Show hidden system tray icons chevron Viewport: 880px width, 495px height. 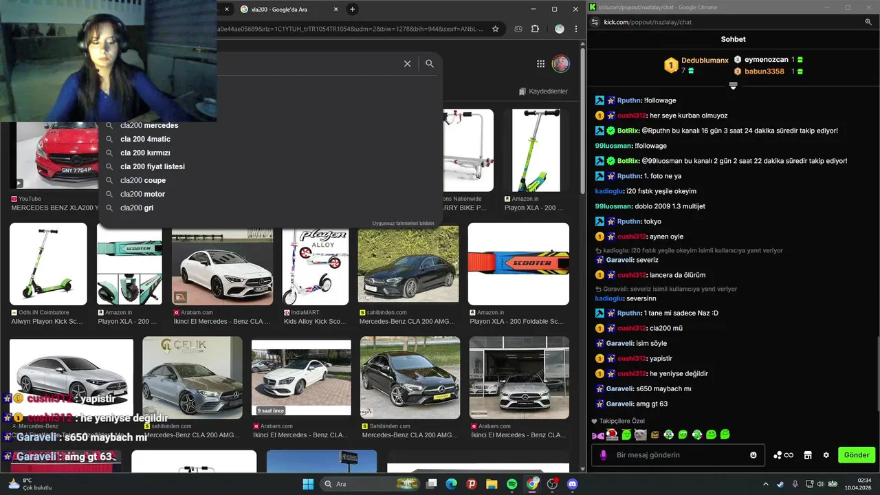coord(766,484)
